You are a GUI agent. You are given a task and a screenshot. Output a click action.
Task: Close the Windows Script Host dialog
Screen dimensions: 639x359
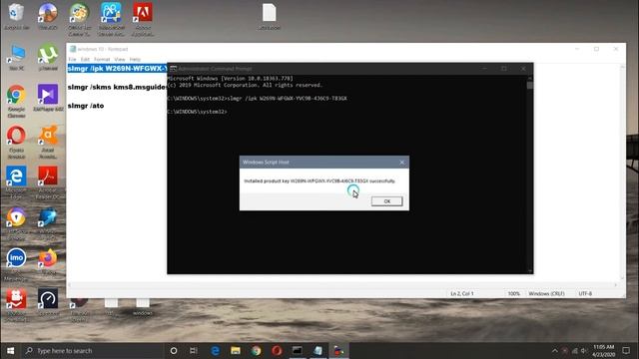pos(401,162)
